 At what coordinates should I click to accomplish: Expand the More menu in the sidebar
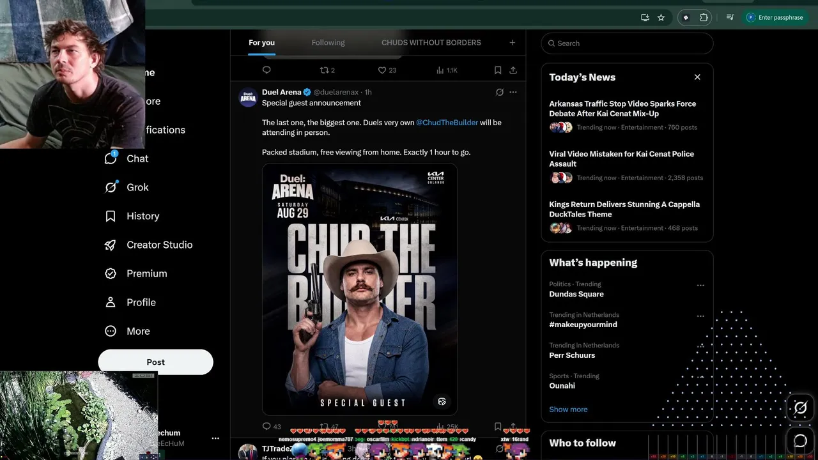[x=127, y=331]
